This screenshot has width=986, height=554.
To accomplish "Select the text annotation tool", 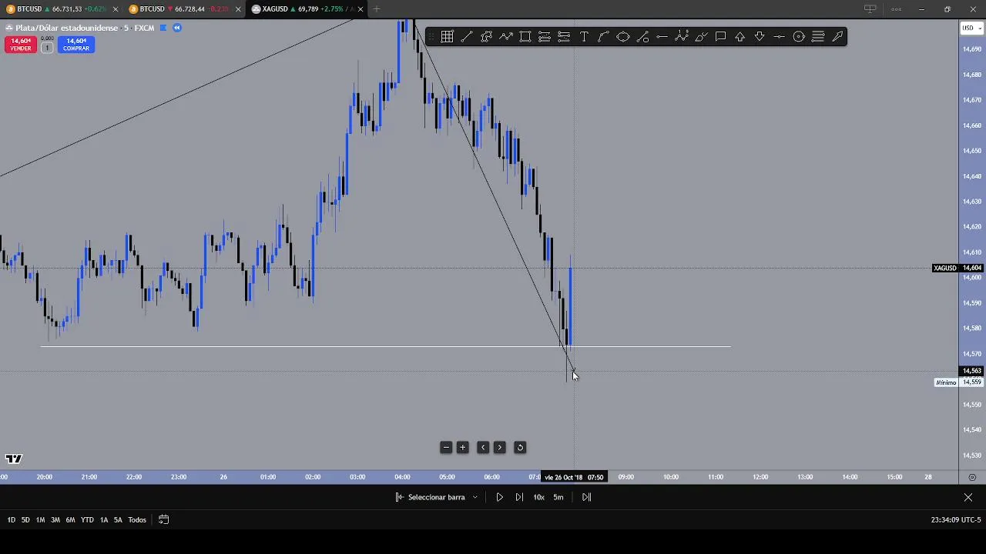I will point(584,36).
